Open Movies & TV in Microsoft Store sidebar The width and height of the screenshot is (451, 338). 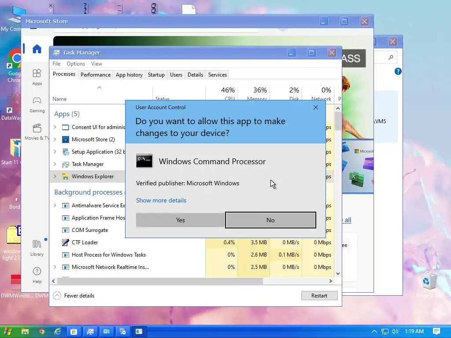point(37,132)
